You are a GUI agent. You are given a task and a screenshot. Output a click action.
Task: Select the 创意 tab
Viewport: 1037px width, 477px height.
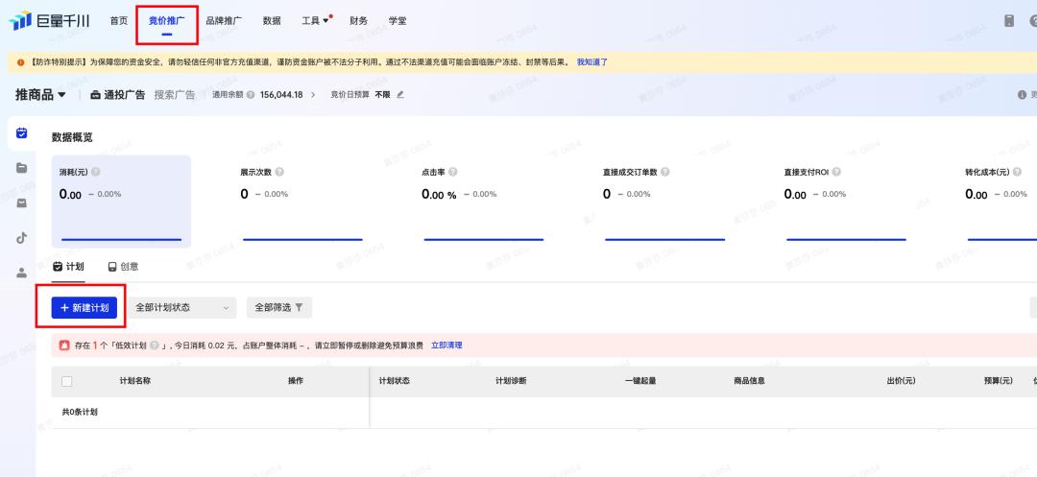coord(123,266)
